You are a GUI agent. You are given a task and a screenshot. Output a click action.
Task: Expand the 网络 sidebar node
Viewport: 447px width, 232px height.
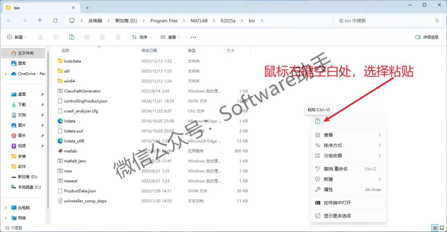(6, 218)
